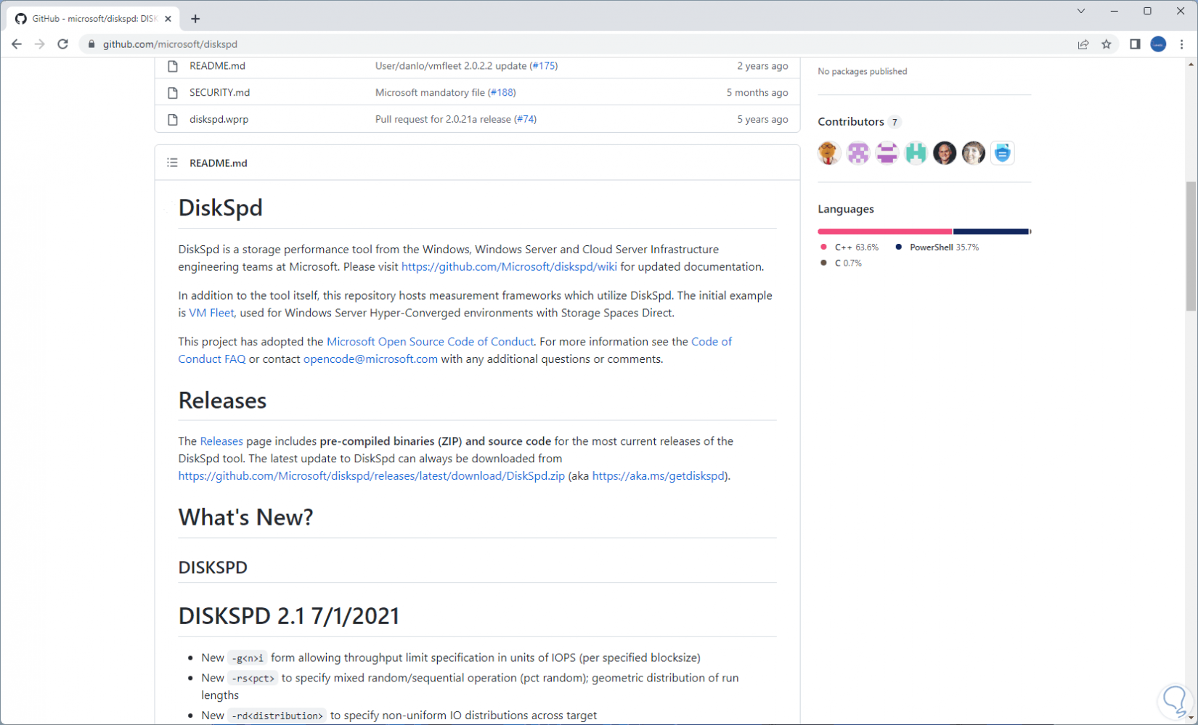Follow the VM Fleet link

211,314
